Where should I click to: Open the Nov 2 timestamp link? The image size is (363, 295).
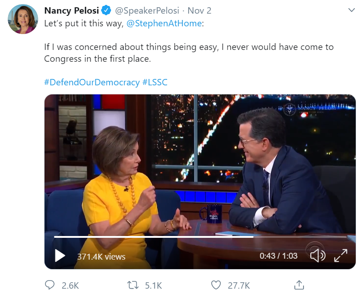coord(199,10)
